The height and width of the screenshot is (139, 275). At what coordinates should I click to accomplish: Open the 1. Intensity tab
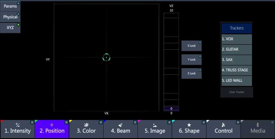(17, 129)
